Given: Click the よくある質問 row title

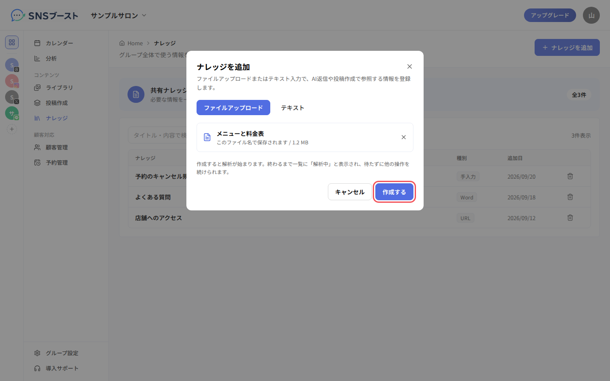Looking at the screenshot, I should pos(153,197).
